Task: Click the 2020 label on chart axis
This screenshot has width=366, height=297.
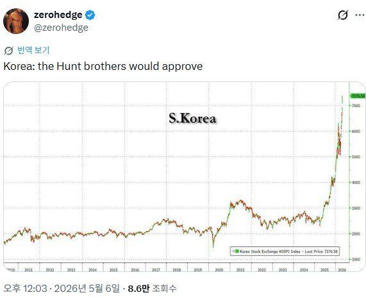Action: point(219,270)
